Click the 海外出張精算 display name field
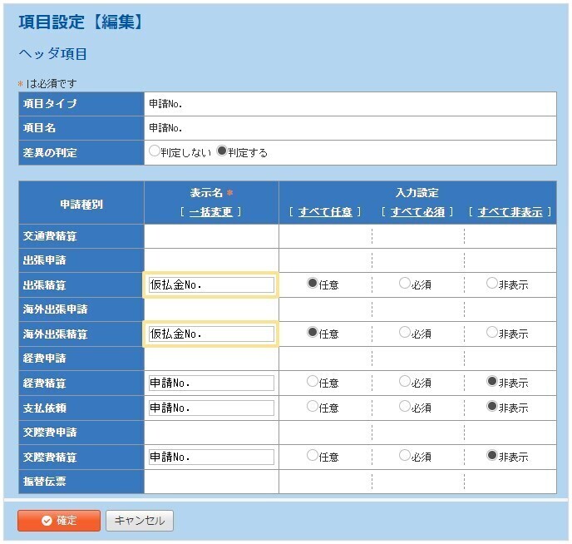The image size is (572, 544). [x=211, y=334]
